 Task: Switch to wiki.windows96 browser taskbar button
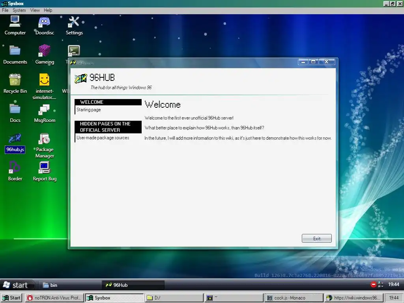(x=353, y=298)
